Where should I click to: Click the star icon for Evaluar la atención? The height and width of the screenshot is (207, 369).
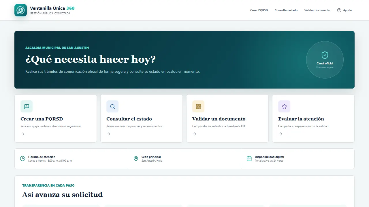(284, 106)
